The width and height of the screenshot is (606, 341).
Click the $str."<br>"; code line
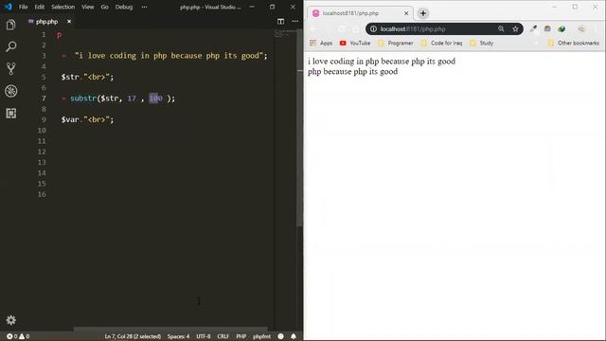[x=87, y=77]
